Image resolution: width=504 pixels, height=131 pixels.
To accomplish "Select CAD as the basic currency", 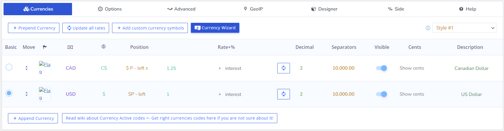I will (9, 67).
